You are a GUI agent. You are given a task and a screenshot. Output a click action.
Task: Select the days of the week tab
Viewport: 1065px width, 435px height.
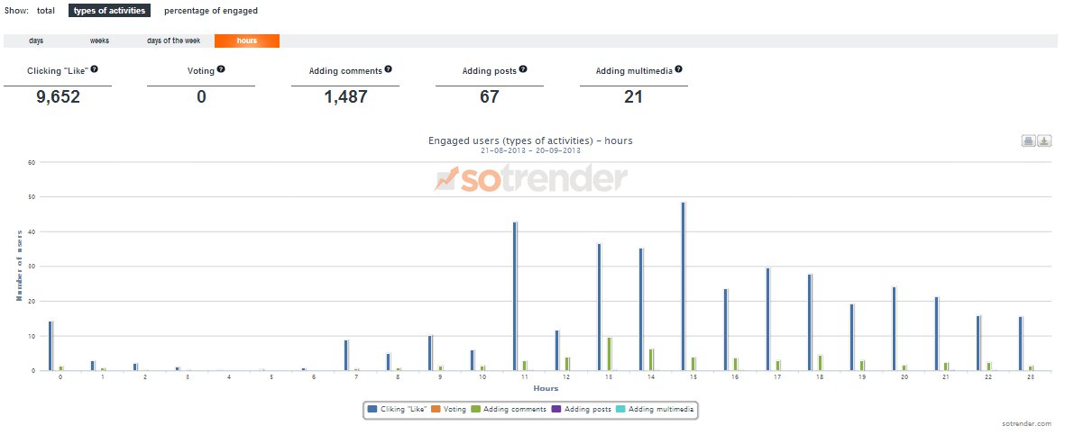click(x=172, y=41)
